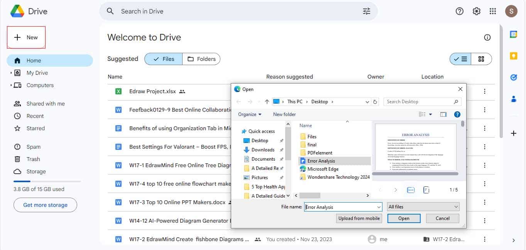Click Open button in file dialog
Screen dimensions: 526x250
point(404,218)
